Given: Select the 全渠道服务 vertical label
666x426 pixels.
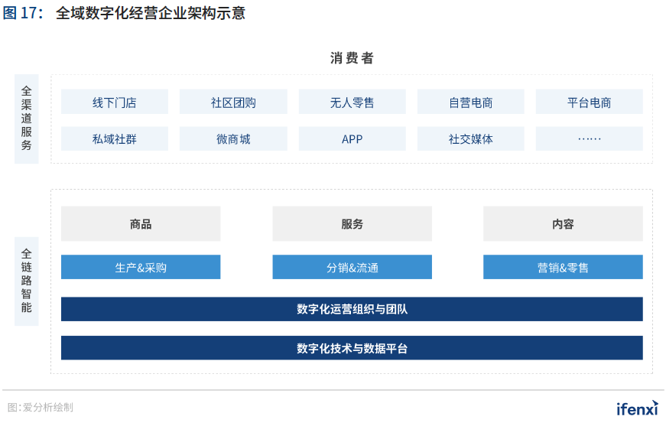Looking at the screenshot, I should [27, 119].
